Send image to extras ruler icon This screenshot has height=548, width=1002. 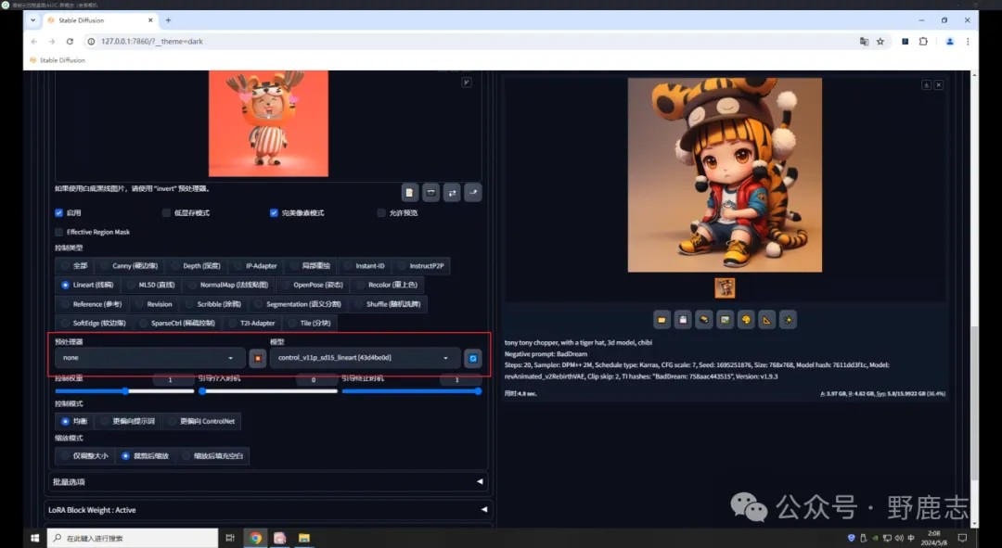point(767,319)
